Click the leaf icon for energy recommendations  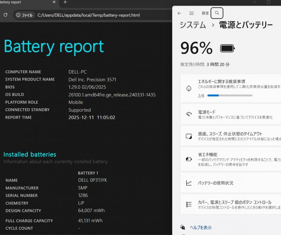pyautogui.click(x=189, y=88)
